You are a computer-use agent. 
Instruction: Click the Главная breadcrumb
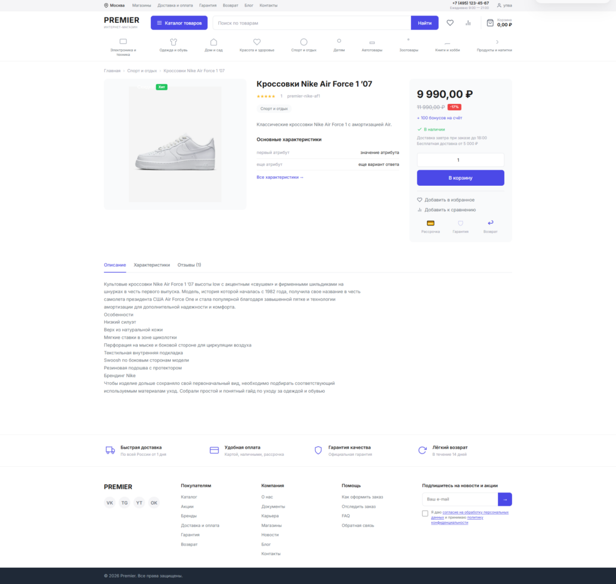[x=112, y=71]
